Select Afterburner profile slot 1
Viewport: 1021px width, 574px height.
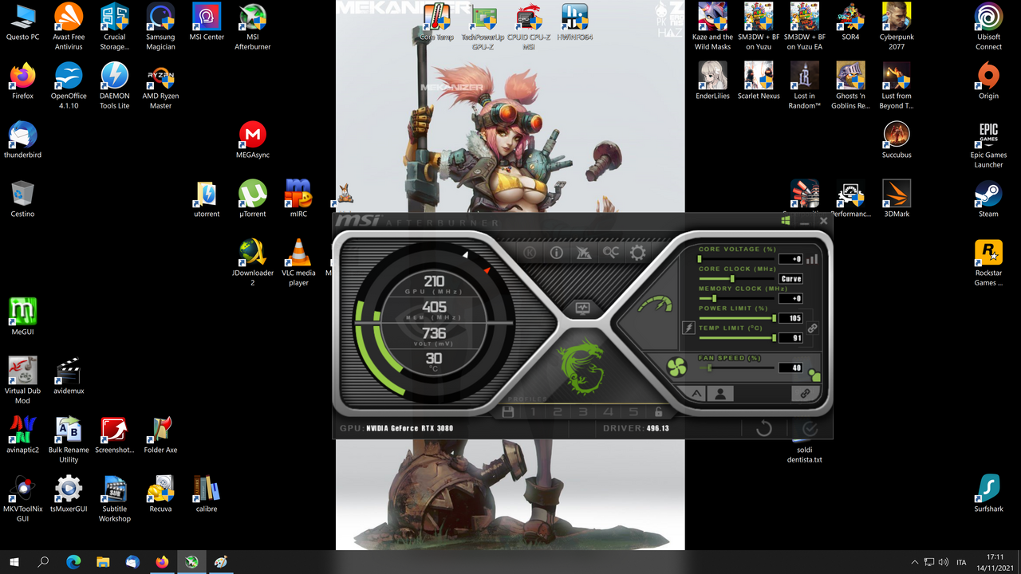532,412
